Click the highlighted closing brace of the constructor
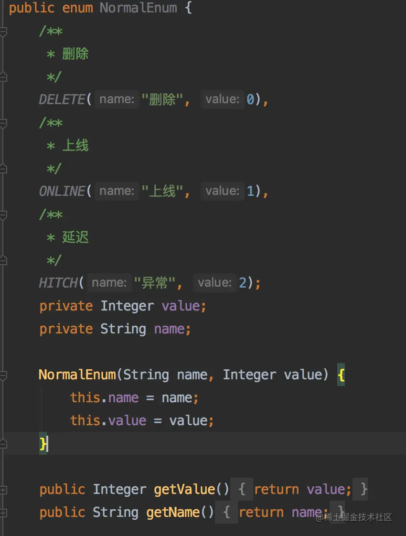 [43, 444]
